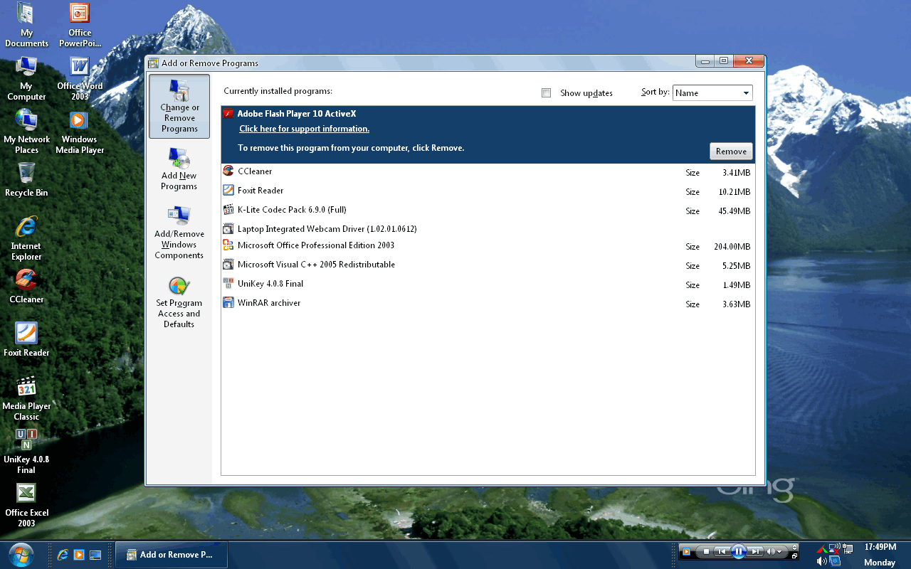Click Windows Media Player in Quick Launch
This screenshot has height=569, width=911.
[79, 555]
